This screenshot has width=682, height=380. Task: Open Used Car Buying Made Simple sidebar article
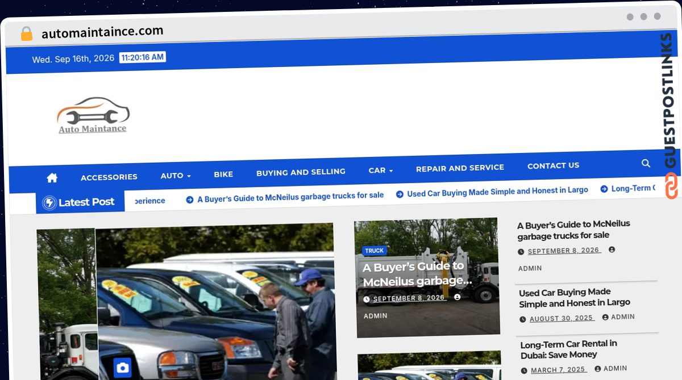click(575, 298)
